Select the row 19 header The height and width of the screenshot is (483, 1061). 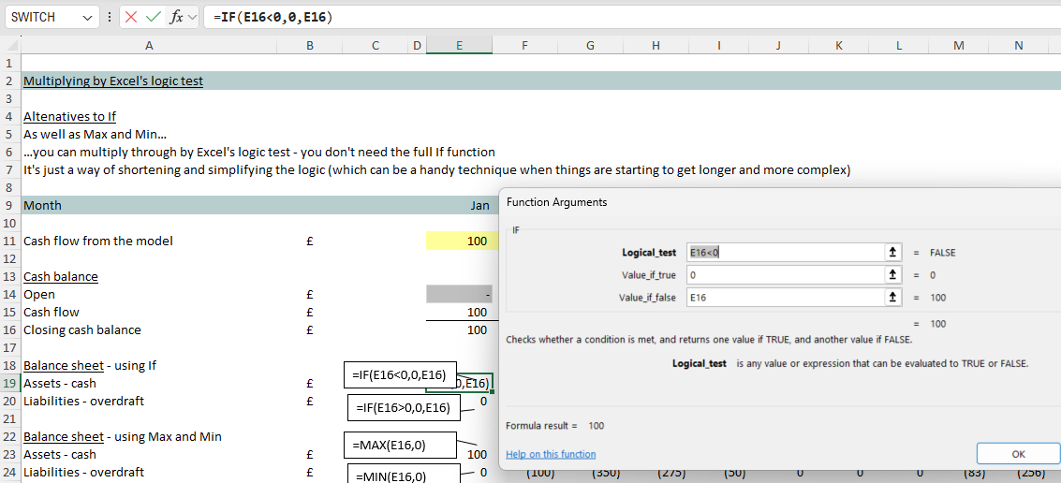(9, 383)
